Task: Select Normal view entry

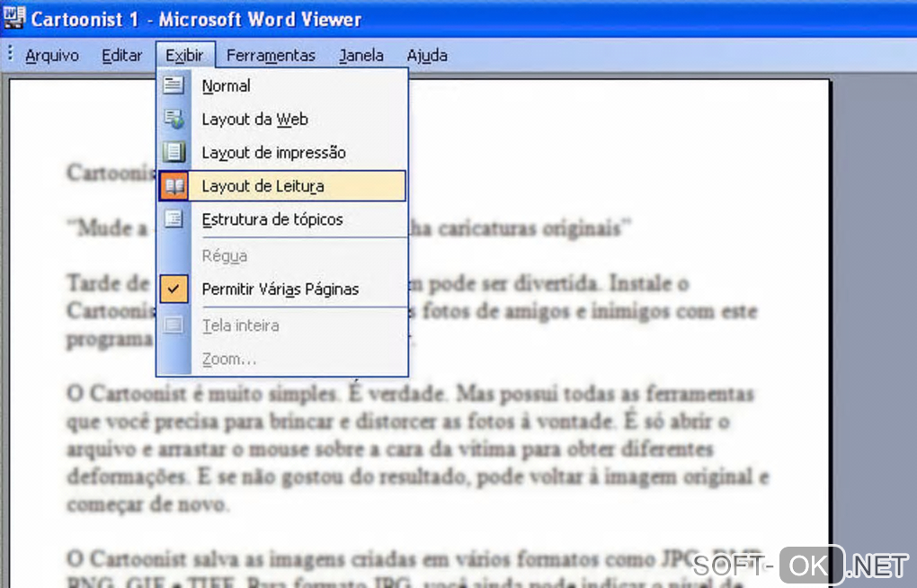Action: tap(282, 86)
